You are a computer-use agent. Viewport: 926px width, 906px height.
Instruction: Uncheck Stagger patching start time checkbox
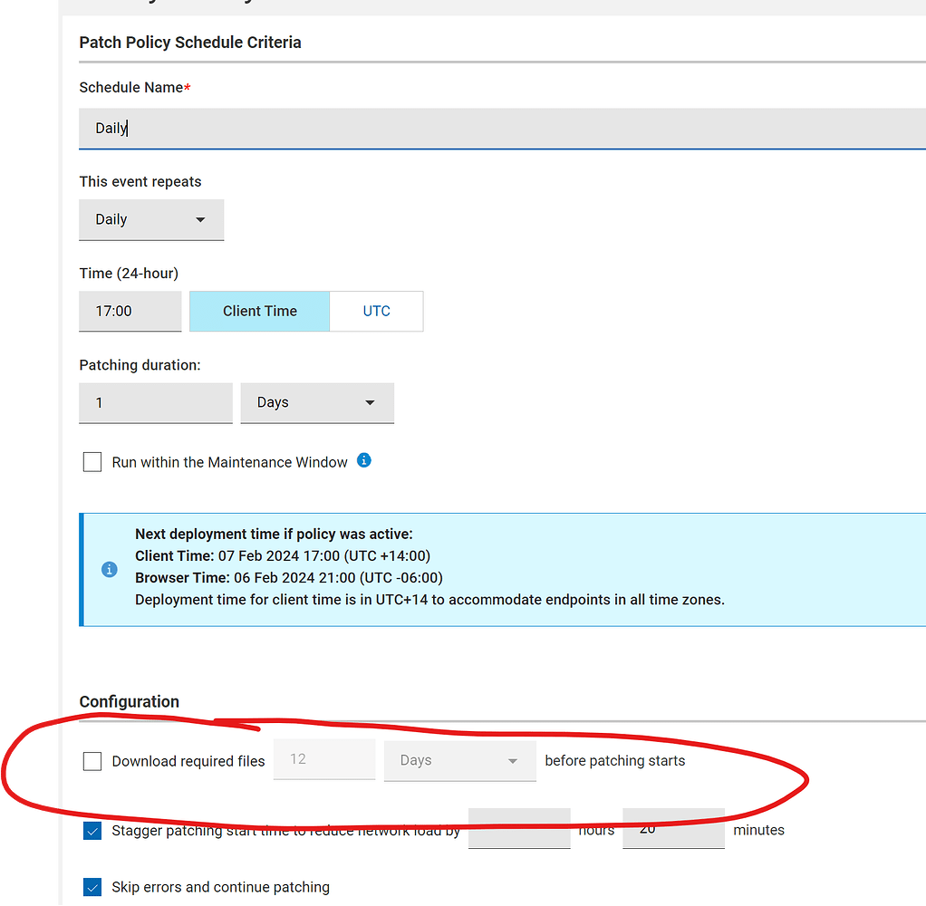click(x=92, y=831)
